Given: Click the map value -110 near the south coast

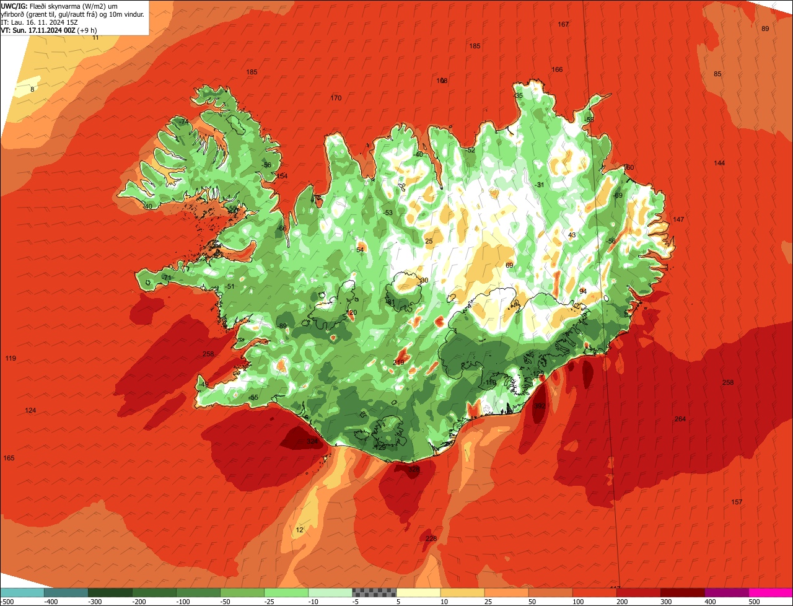Looking at the screenshot, I should 489,382.
